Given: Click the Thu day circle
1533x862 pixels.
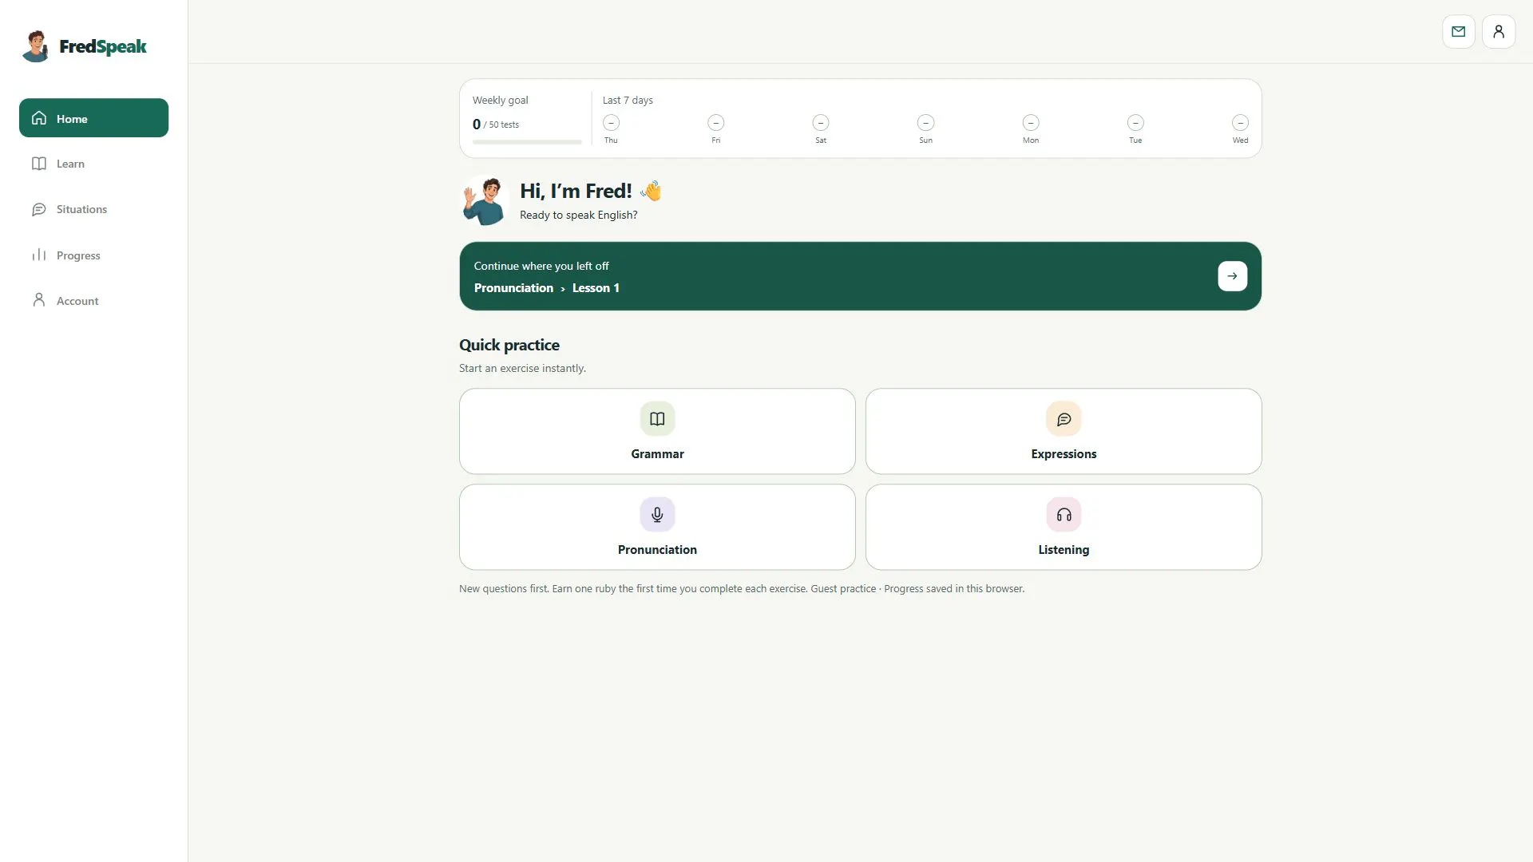Looking at the screenshot, I should click(611, 123).
